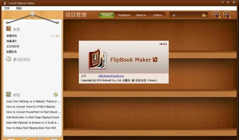Refresh the tutorials list with green icon
239x140 pixels.
[56, 94]
